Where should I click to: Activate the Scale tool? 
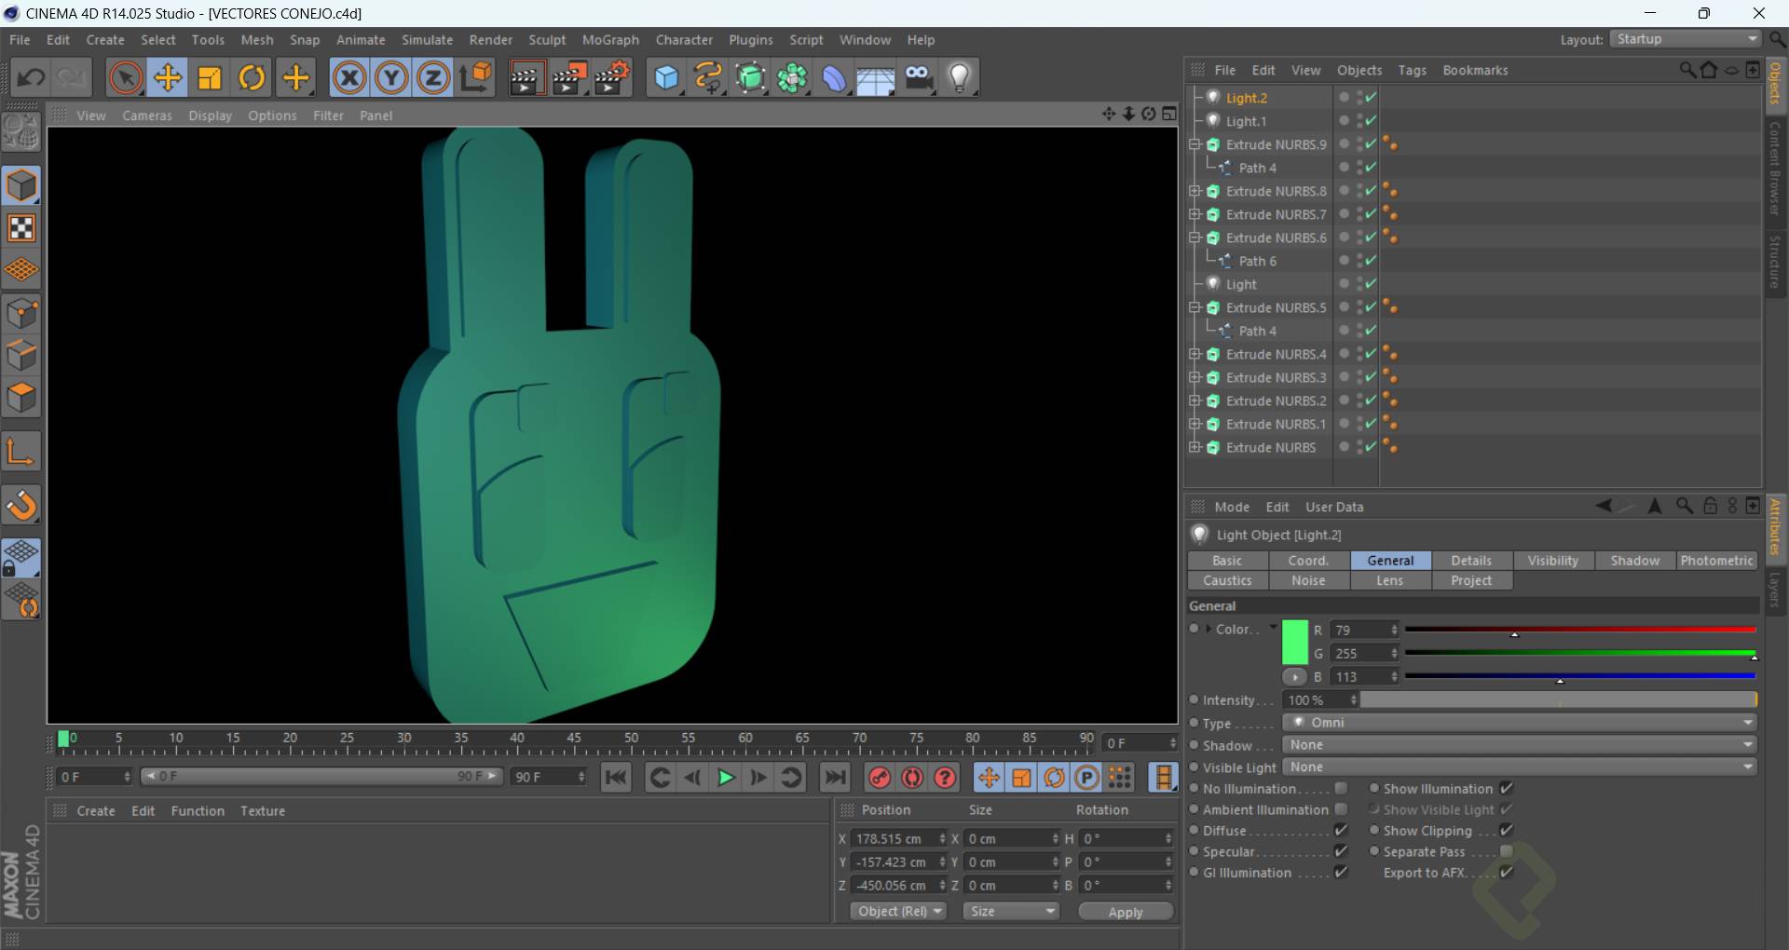click(210, 77)
